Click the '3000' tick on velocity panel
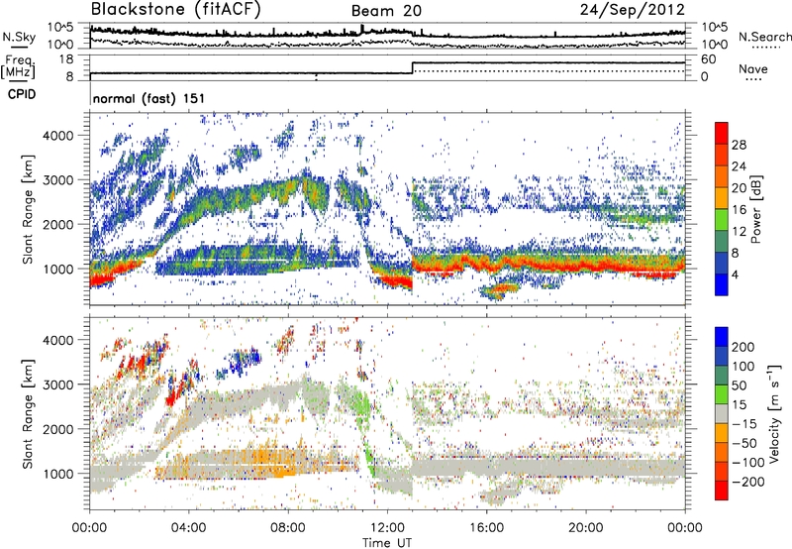792x549 pixels. point(58,384)
